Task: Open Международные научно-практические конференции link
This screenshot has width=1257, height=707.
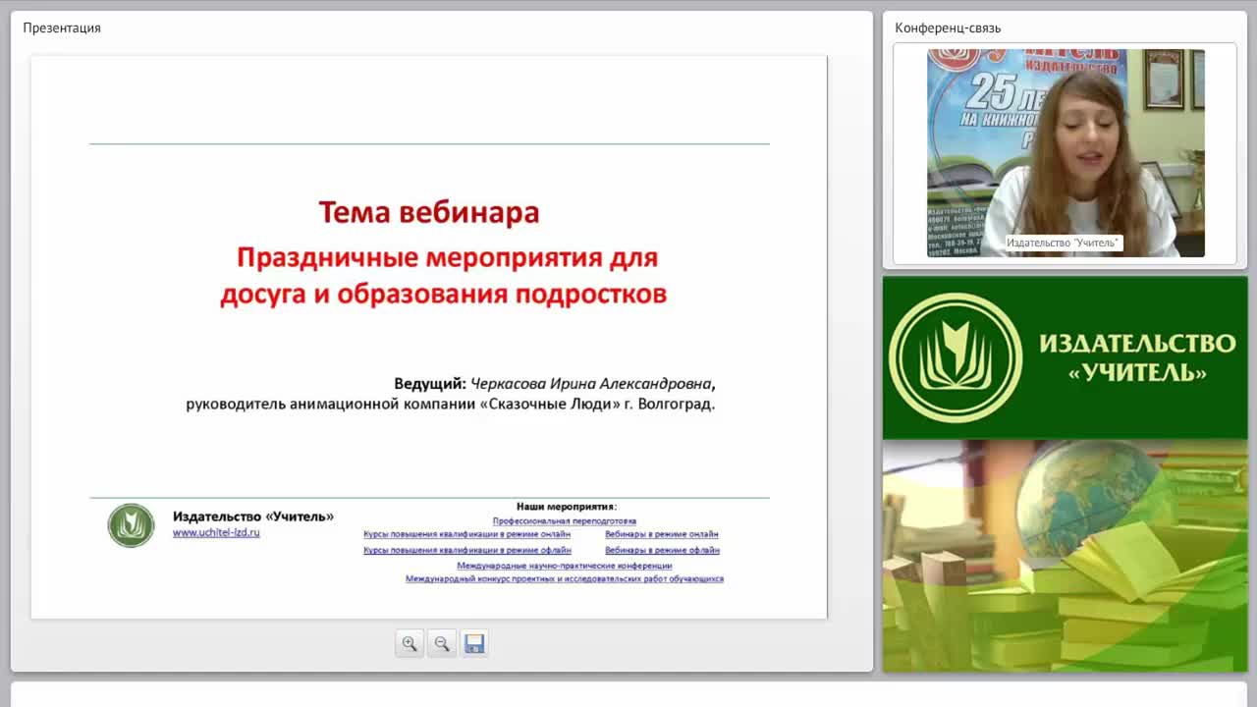Action: coord(565,566)
